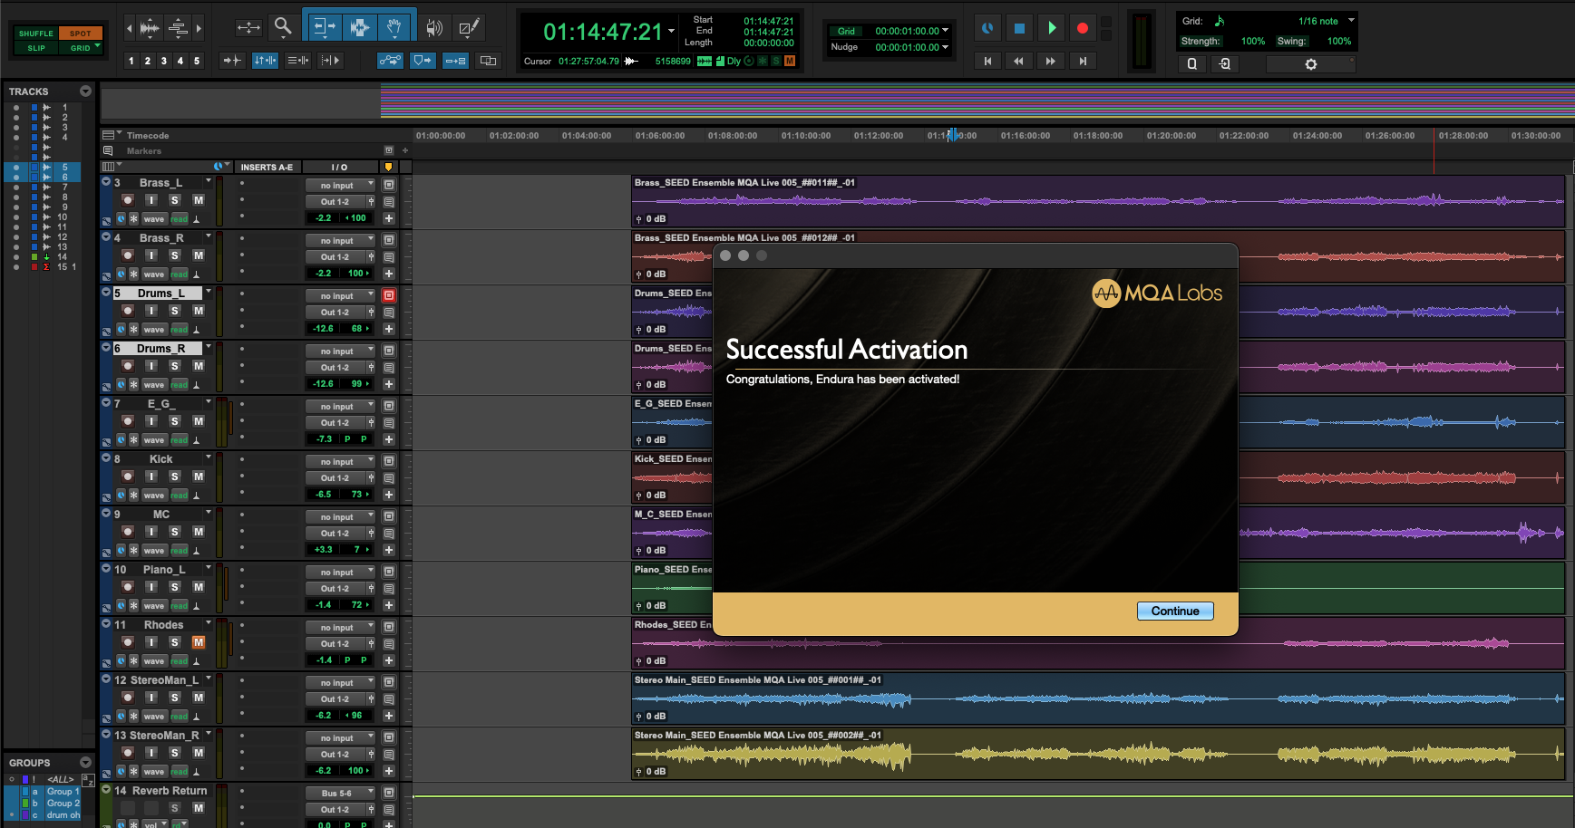
Task: Click the MIDI zoom icon
Action: 179,29
